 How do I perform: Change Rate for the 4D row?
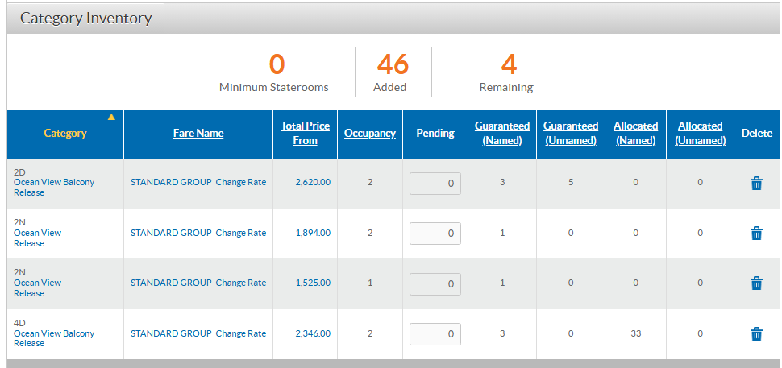click(241, 333)
